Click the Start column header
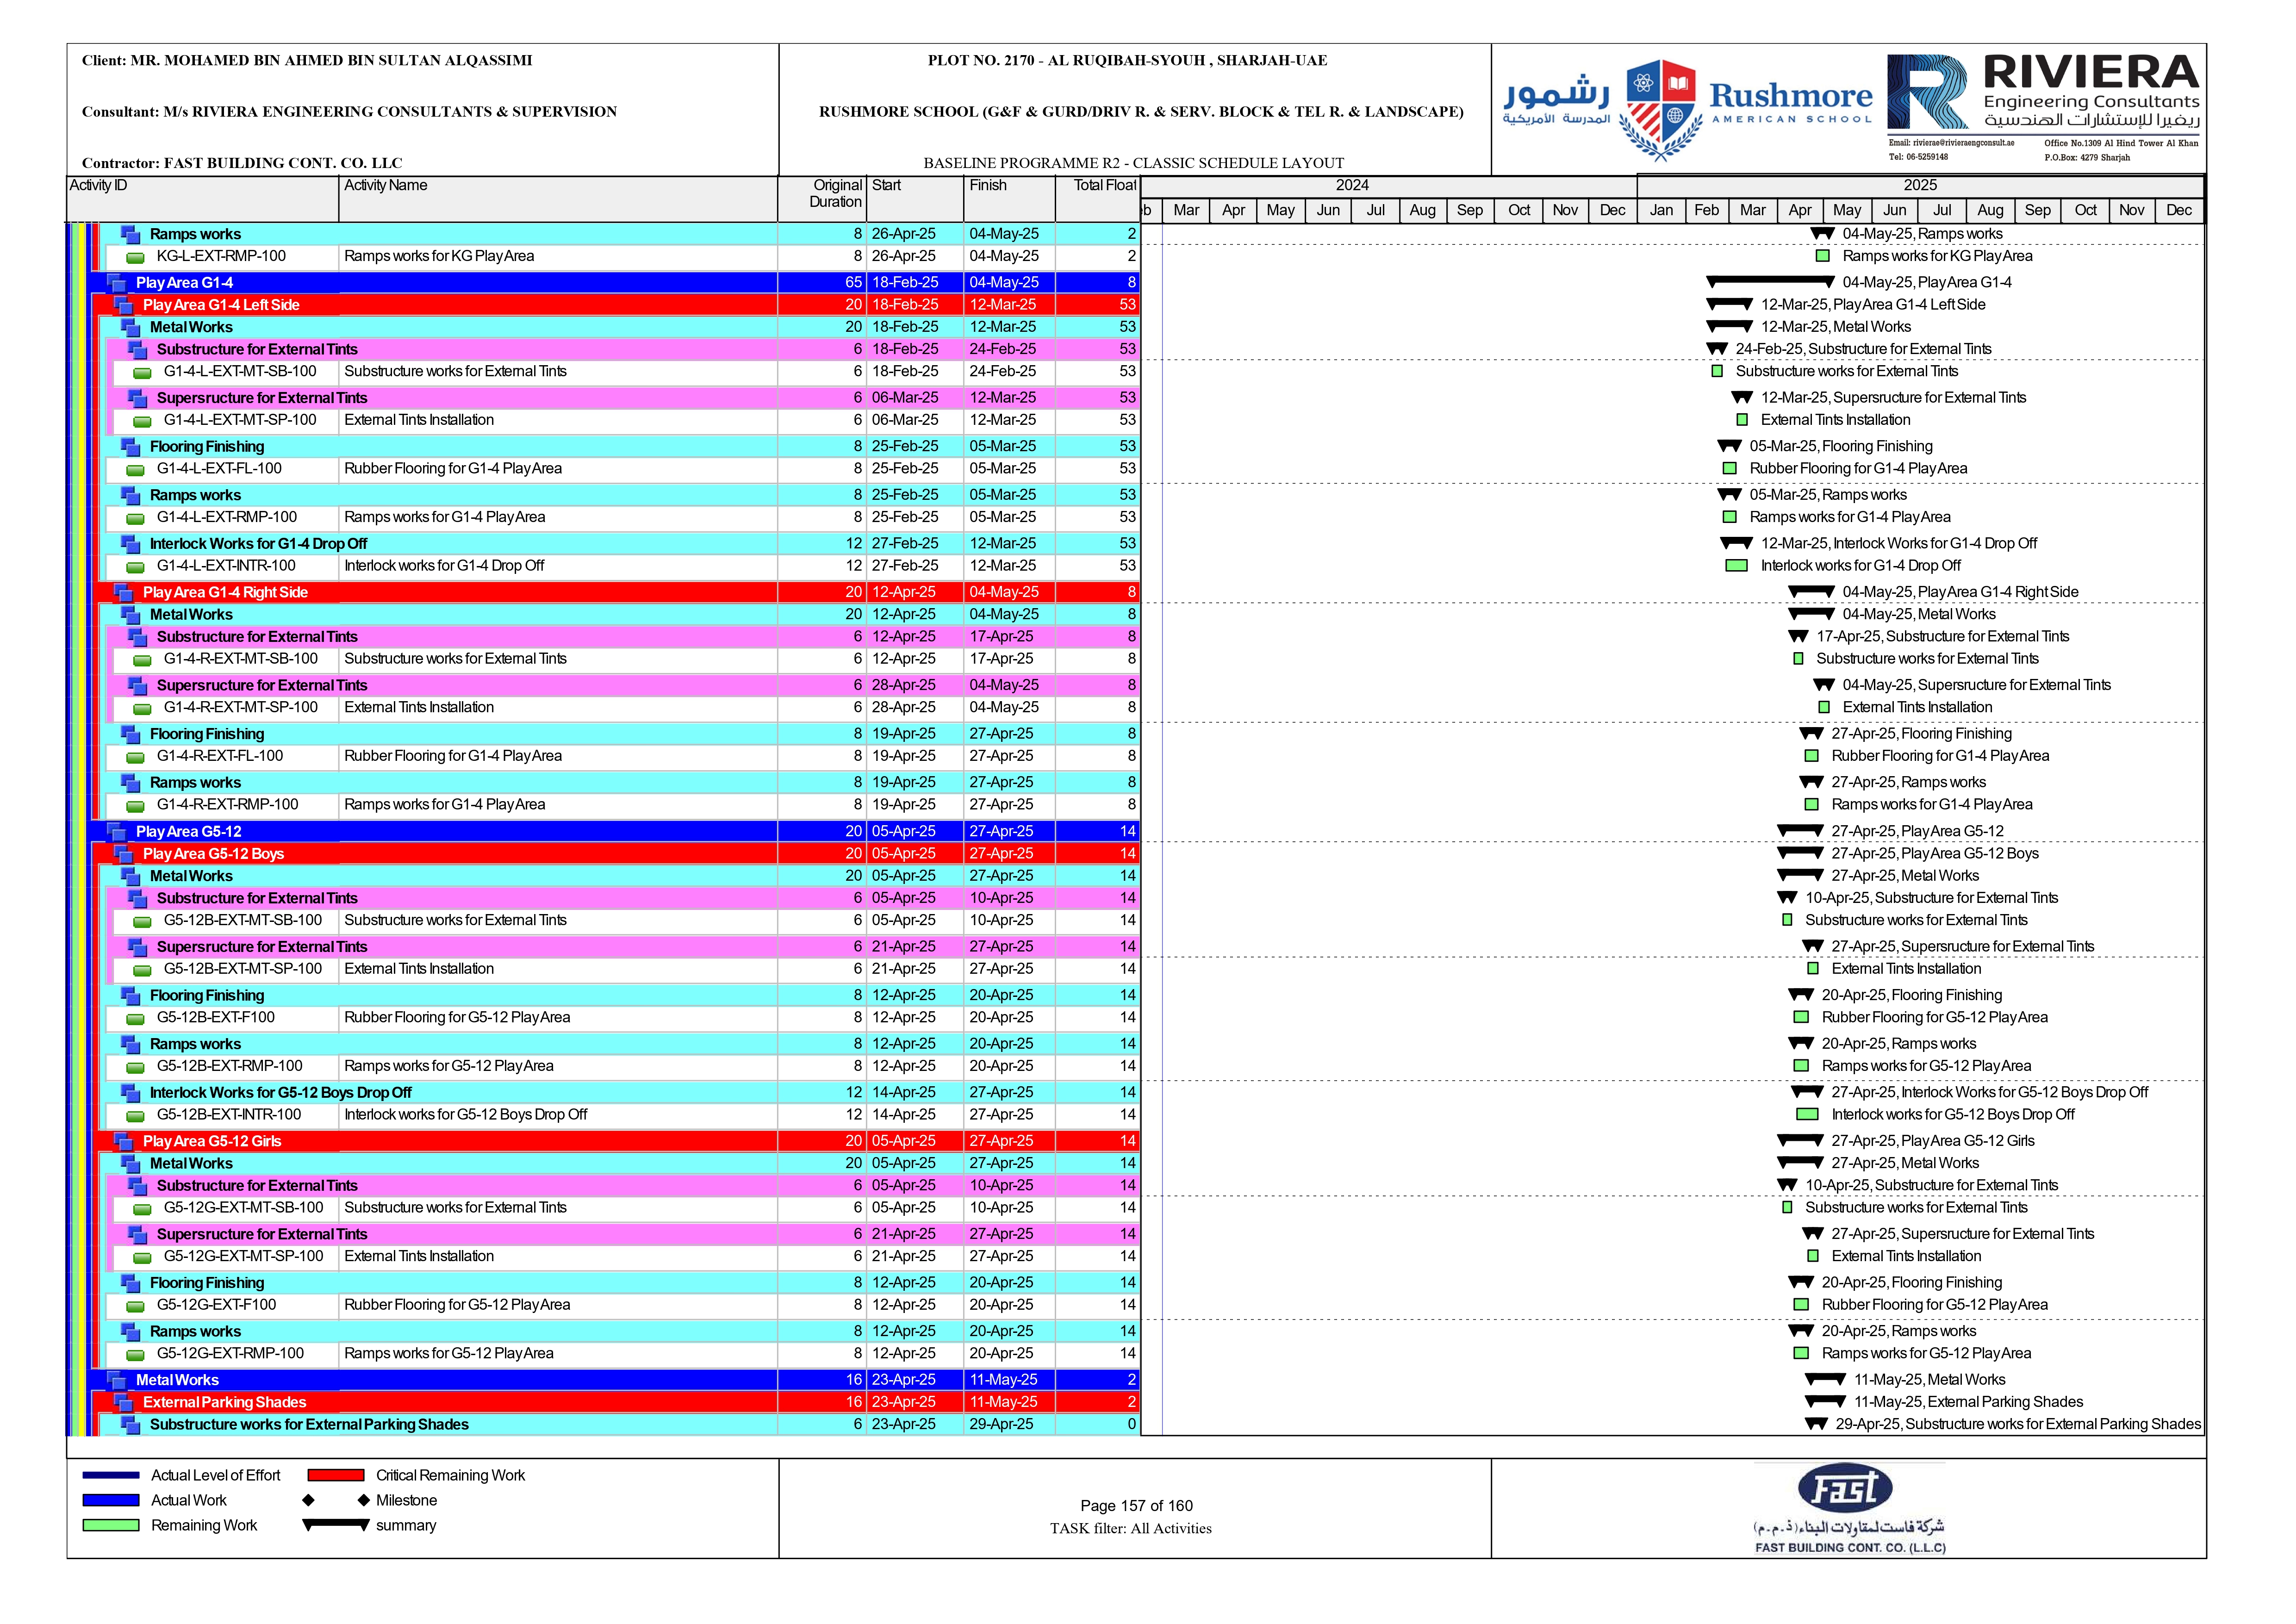2296x1624 pixels. [x=915, y=199]
